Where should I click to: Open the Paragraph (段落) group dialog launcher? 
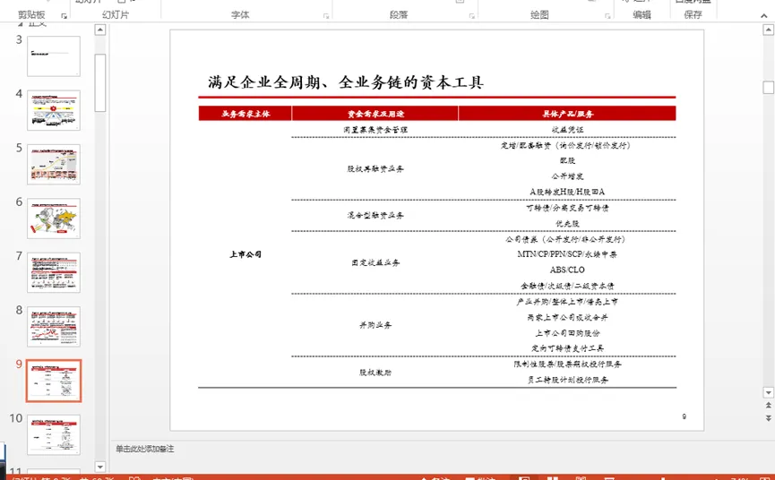472,16
